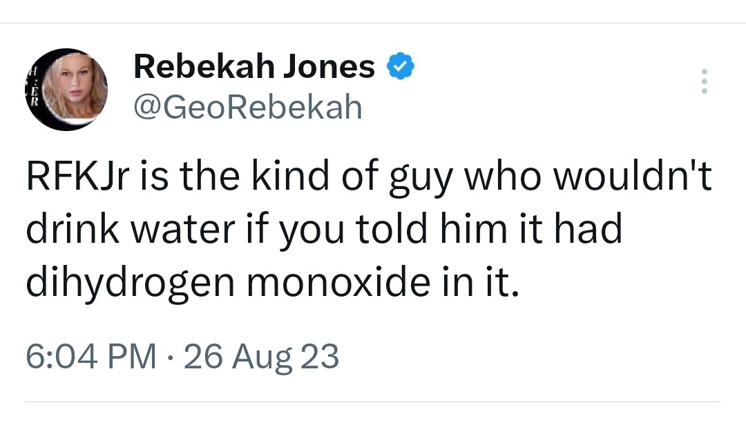
Task: Open the three-dot more options menu
Action: (x=705, y=81)
